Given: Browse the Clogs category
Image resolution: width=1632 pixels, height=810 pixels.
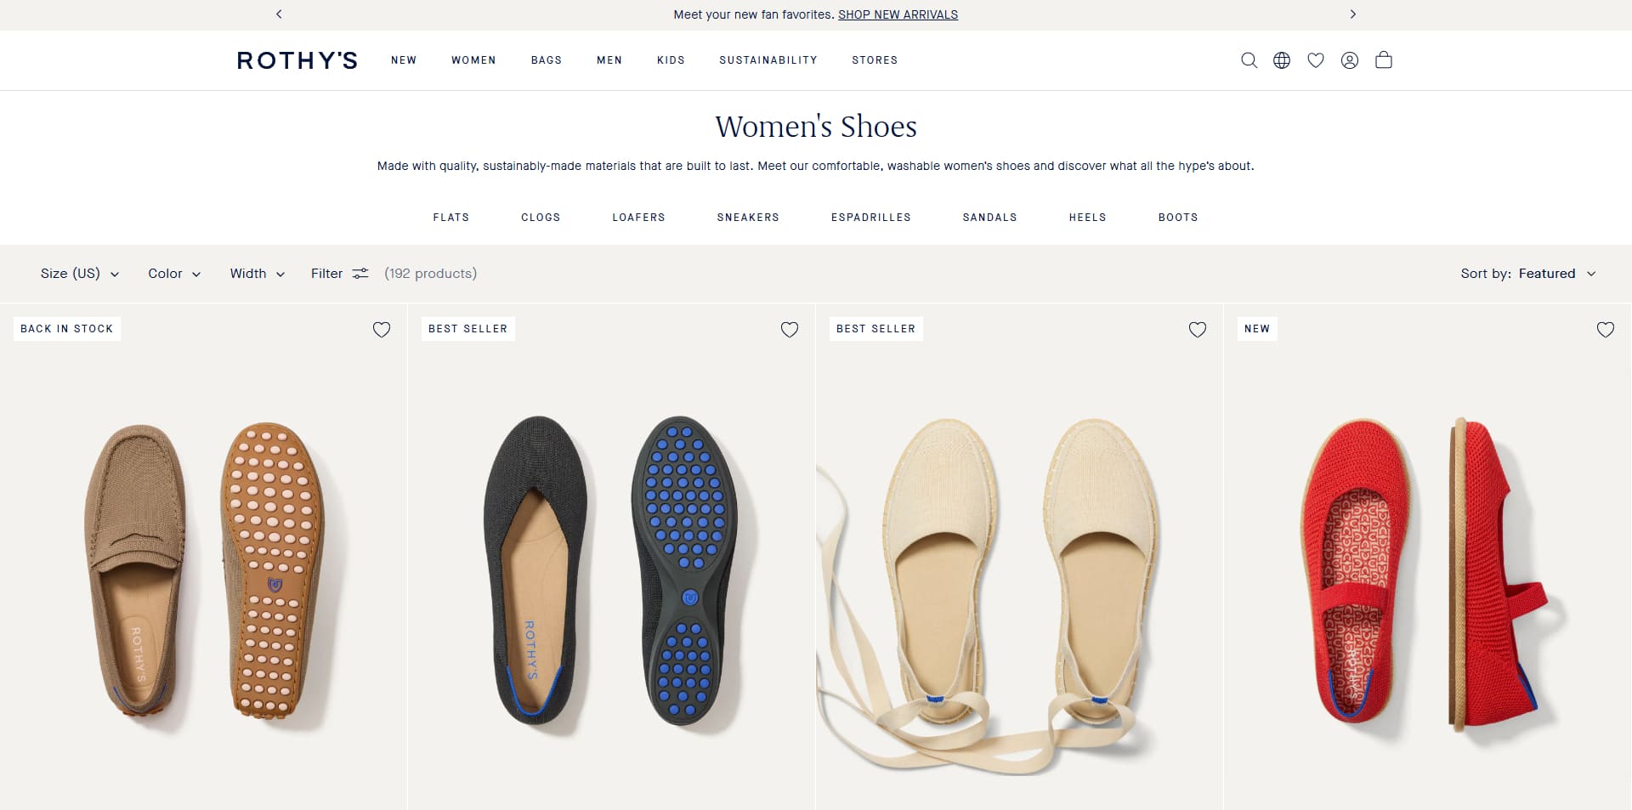Looking at the screenshot, I should (x=541, y=218).
